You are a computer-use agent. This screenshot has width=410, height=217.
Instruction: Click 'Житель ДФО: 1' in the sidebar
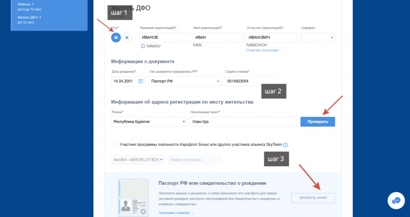[x=29, y=17]
